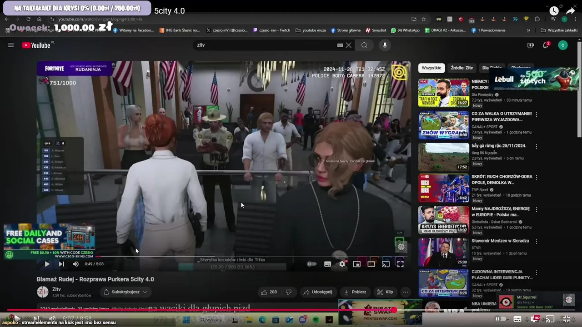Open inner player settings gear
The image size is (582, 327).
(x=342, y=264)
